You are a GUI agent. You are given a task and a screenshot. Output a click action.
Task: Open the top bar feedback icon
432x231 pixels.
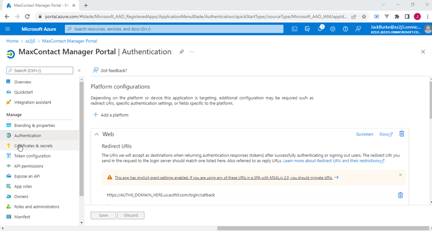click(x=358, y=29)
